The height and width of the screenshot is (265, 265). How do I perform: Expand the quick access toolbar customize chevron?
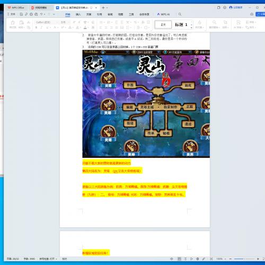tap(54, 14)
